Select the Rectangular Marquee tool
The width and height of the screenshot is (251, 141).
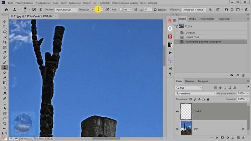point(5,27)
